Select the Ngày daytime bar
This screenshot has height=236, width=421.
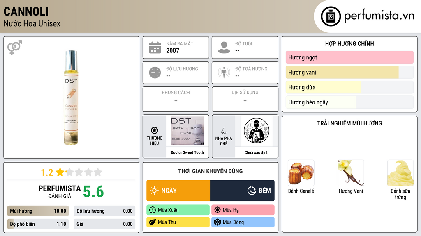pos(178,191)
